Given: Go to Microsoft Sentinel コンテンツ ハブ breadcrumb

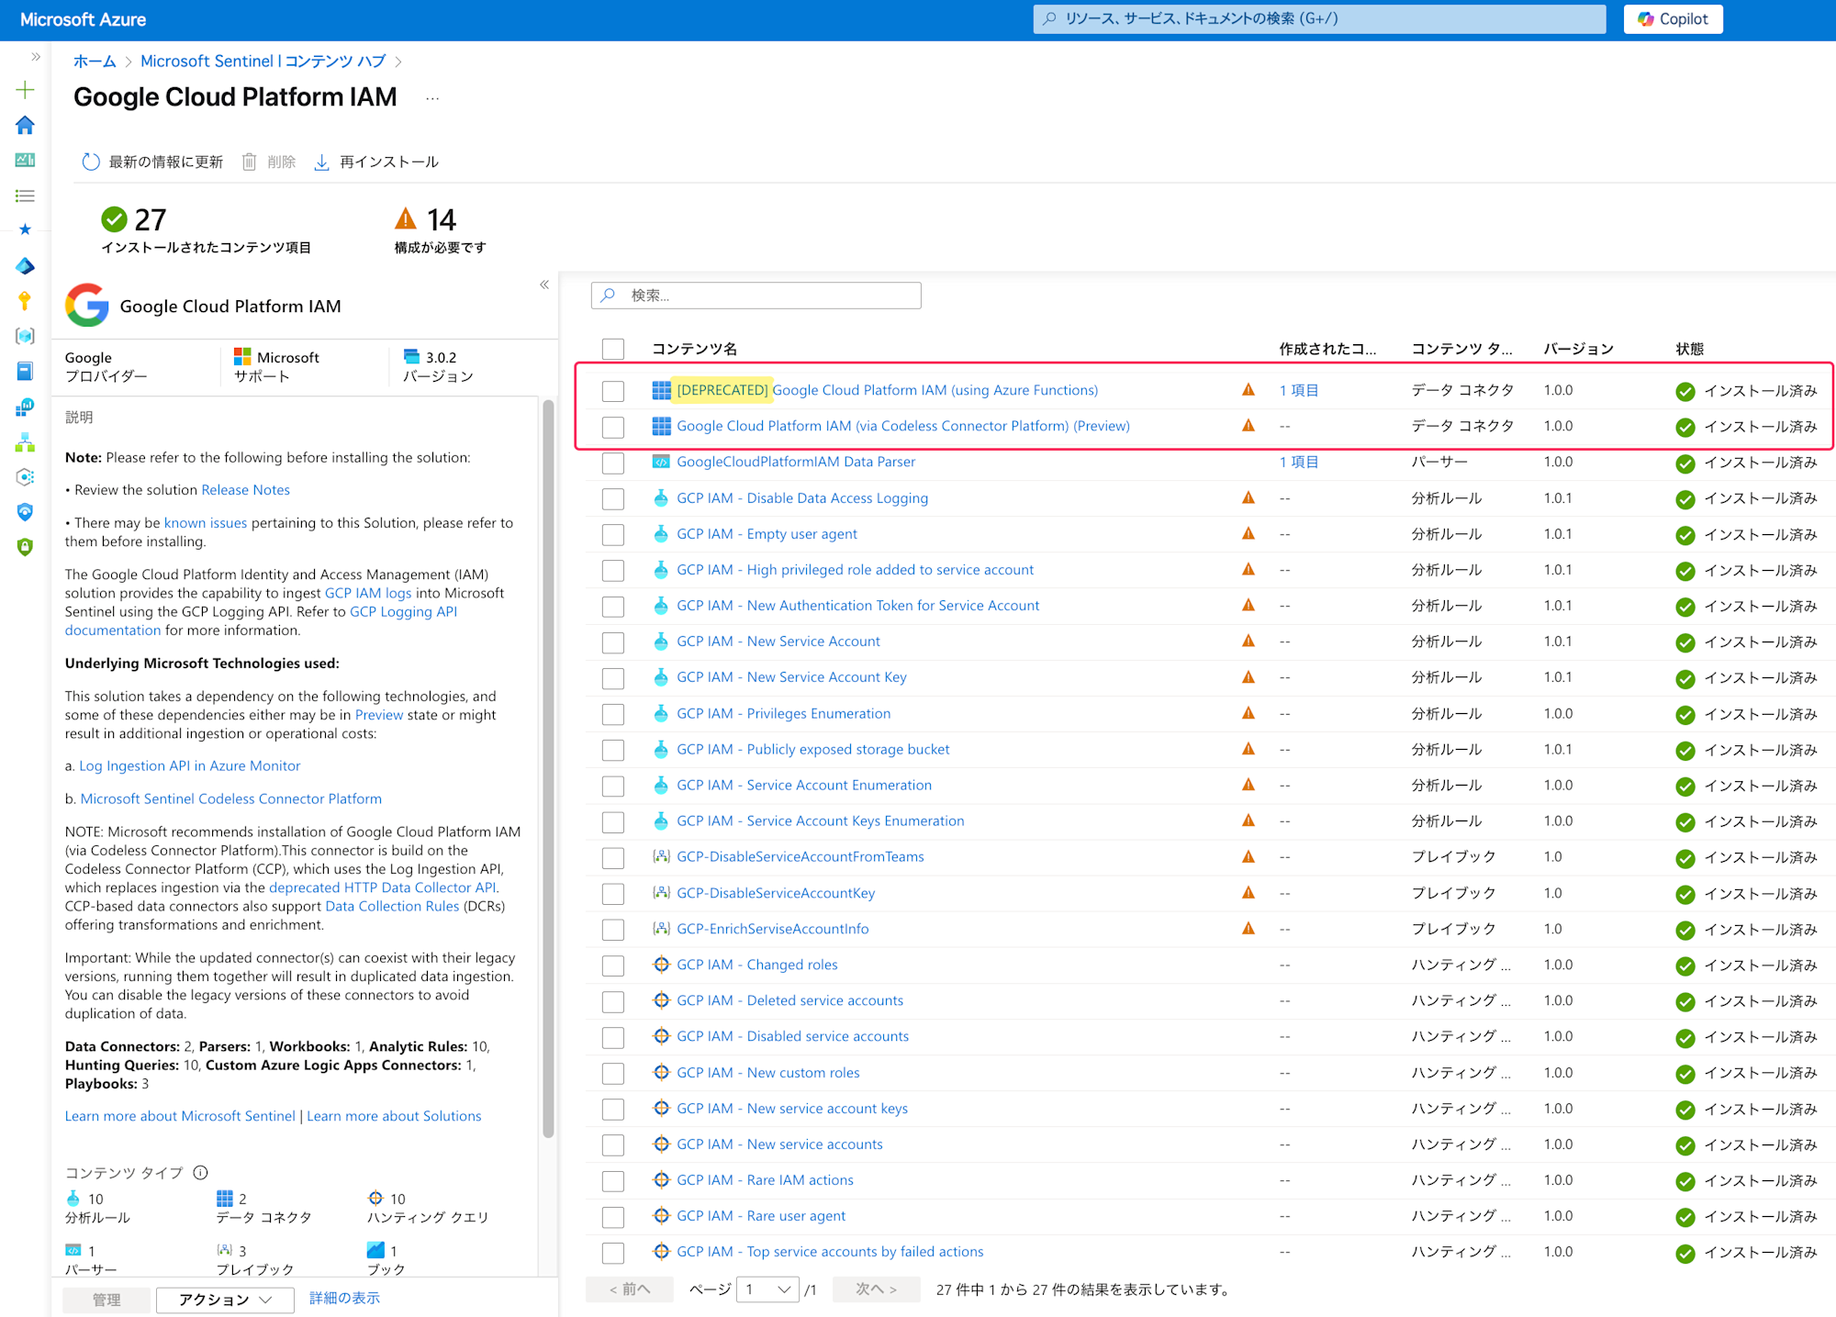Looking at the screenshot, I should [x=263, y=61].
